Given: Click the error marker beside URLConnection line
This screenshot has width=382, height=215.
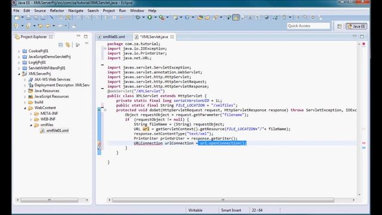Looking at the screenshot, I should point(99,143).
